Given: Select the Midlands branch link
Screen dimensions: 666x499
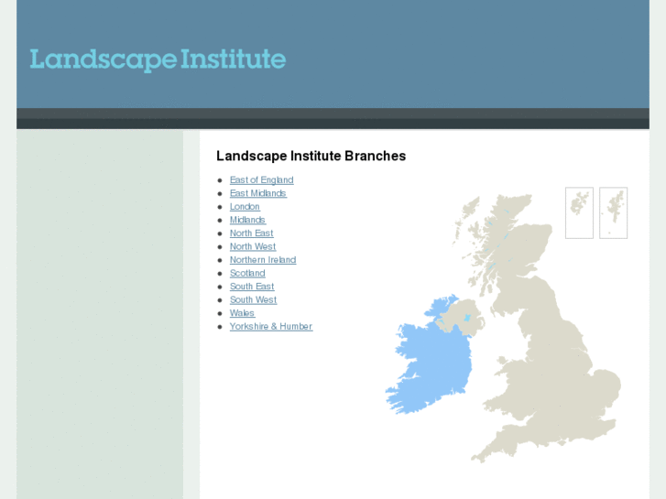Looking at the screenshot, I should (x=247, y=220).
